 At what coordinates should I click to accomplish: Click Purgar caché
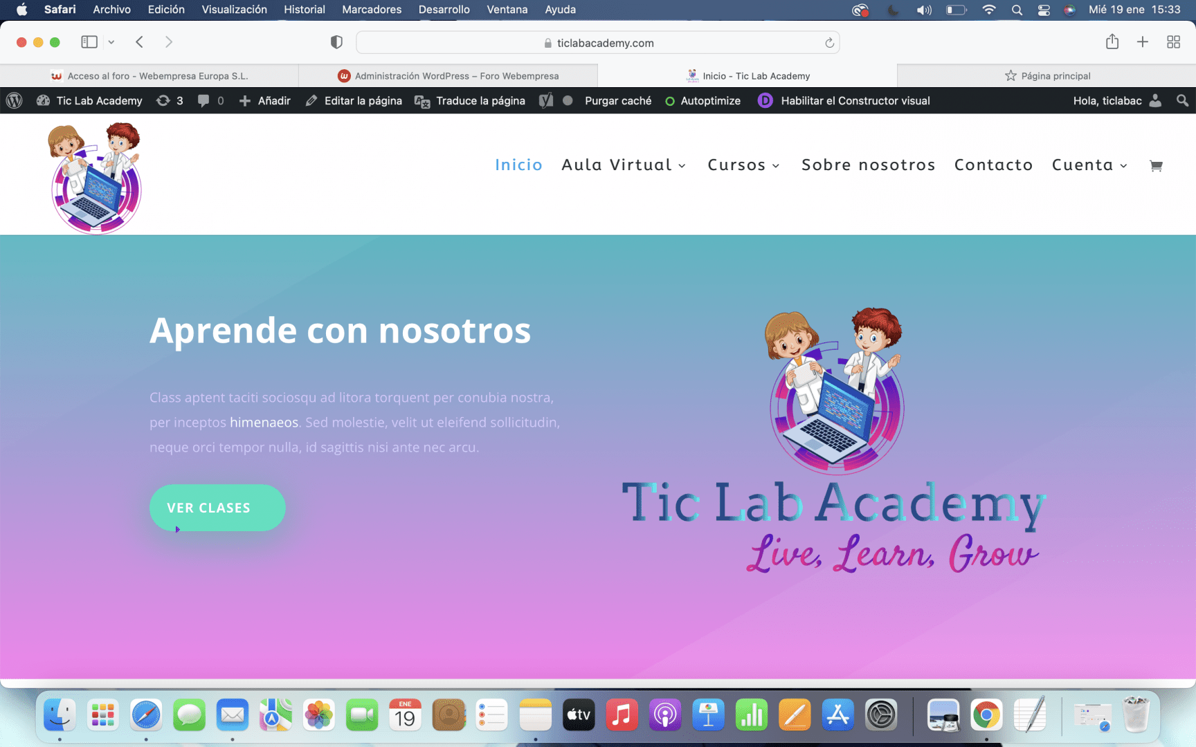tap(618, 100)
